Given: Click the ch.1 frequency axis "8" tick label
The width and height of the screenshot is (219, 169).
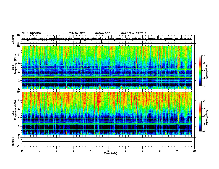Looking at the screenshot, I should (x=19, y=55).
